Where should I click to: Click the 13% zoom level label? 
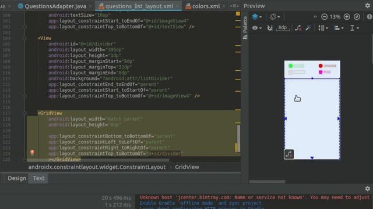click(x=335, y=17)
